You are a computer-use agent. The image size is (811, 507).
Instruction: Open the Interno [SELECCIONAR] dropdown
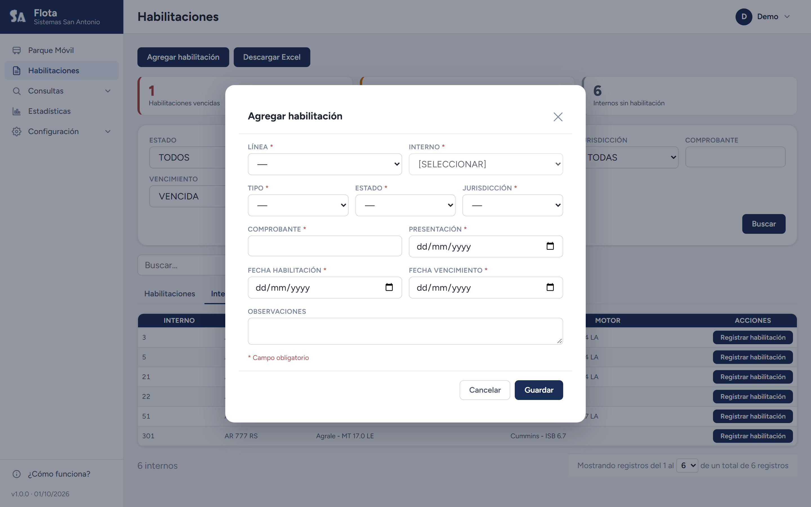485,164
